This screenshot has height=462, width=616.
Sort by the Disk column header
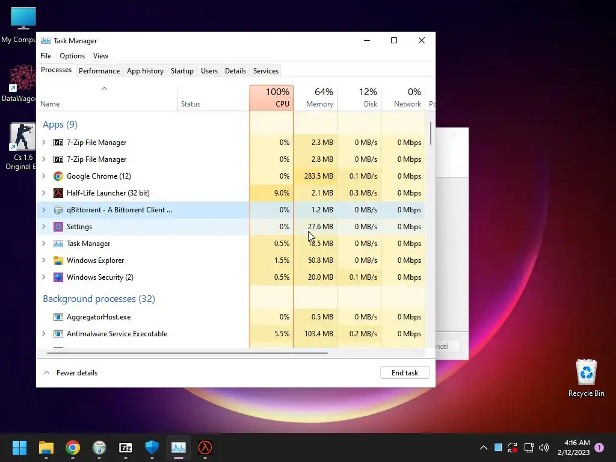tap(360, 98)
